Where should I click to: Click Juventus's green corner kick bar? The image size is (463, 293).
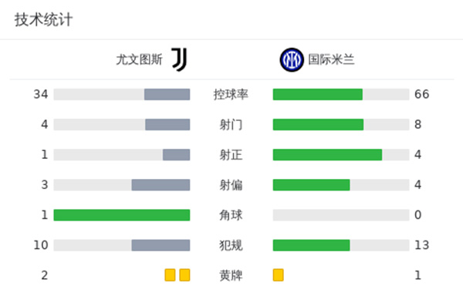pos(122,215)
